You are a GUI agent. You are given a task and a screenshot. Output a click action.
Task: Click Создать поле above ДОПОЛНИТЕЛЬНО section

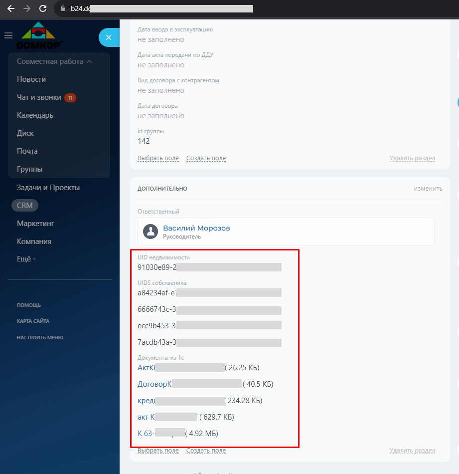(206, 158)
